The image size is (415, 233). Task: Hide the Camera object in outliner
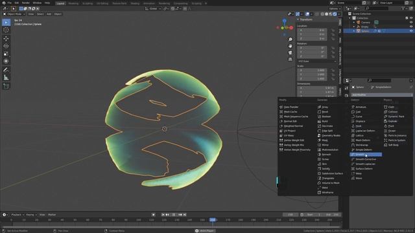pyautogui.click(x=411, y=23)
